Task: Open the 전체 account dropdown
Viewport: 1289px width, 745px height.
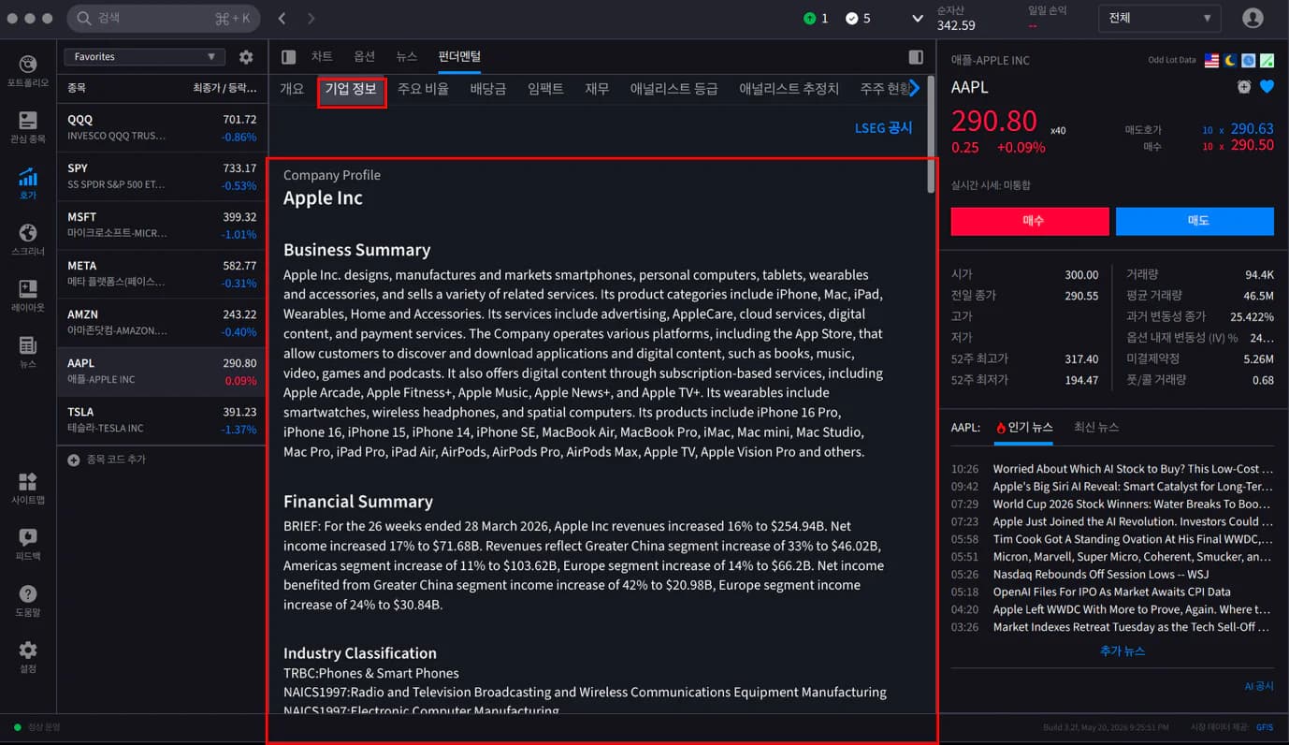Action: point(1160,18)
